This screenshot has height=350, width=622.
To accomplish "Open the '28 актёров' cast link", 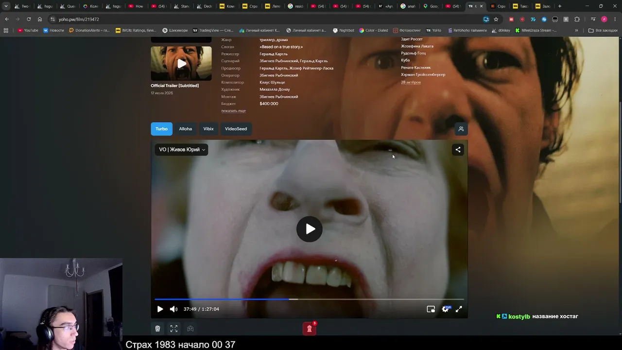I will [x=411, y=82].
